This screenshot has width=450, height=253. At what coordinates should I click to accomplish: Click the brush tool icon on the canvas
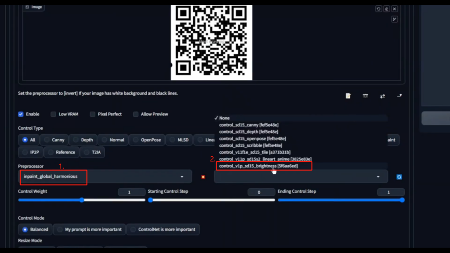tap(395, 19)
